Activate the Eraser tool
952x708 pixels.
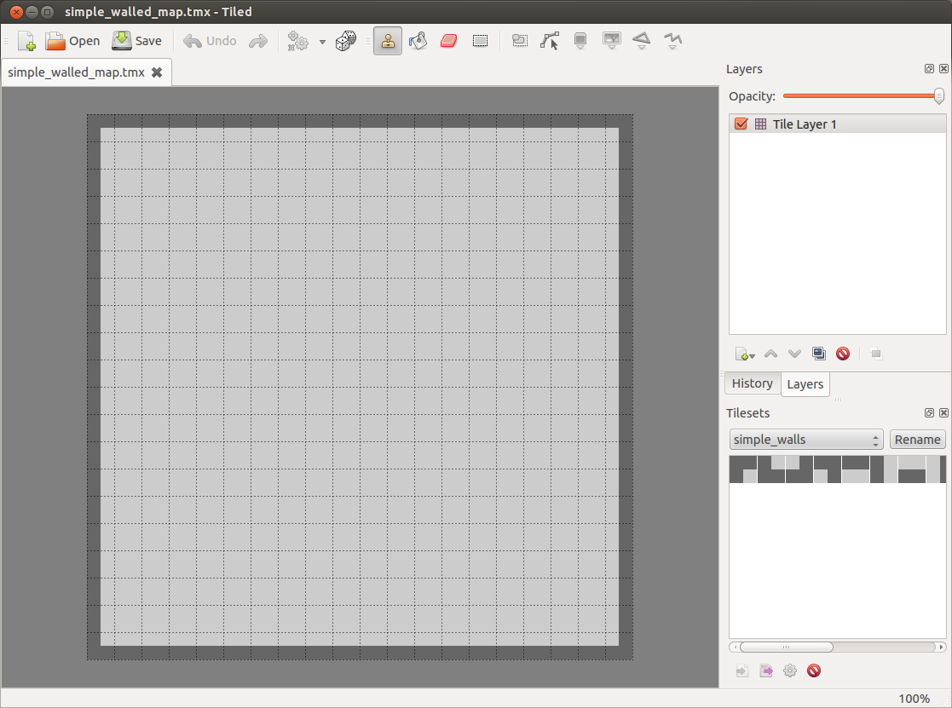[x=449, y=40]
